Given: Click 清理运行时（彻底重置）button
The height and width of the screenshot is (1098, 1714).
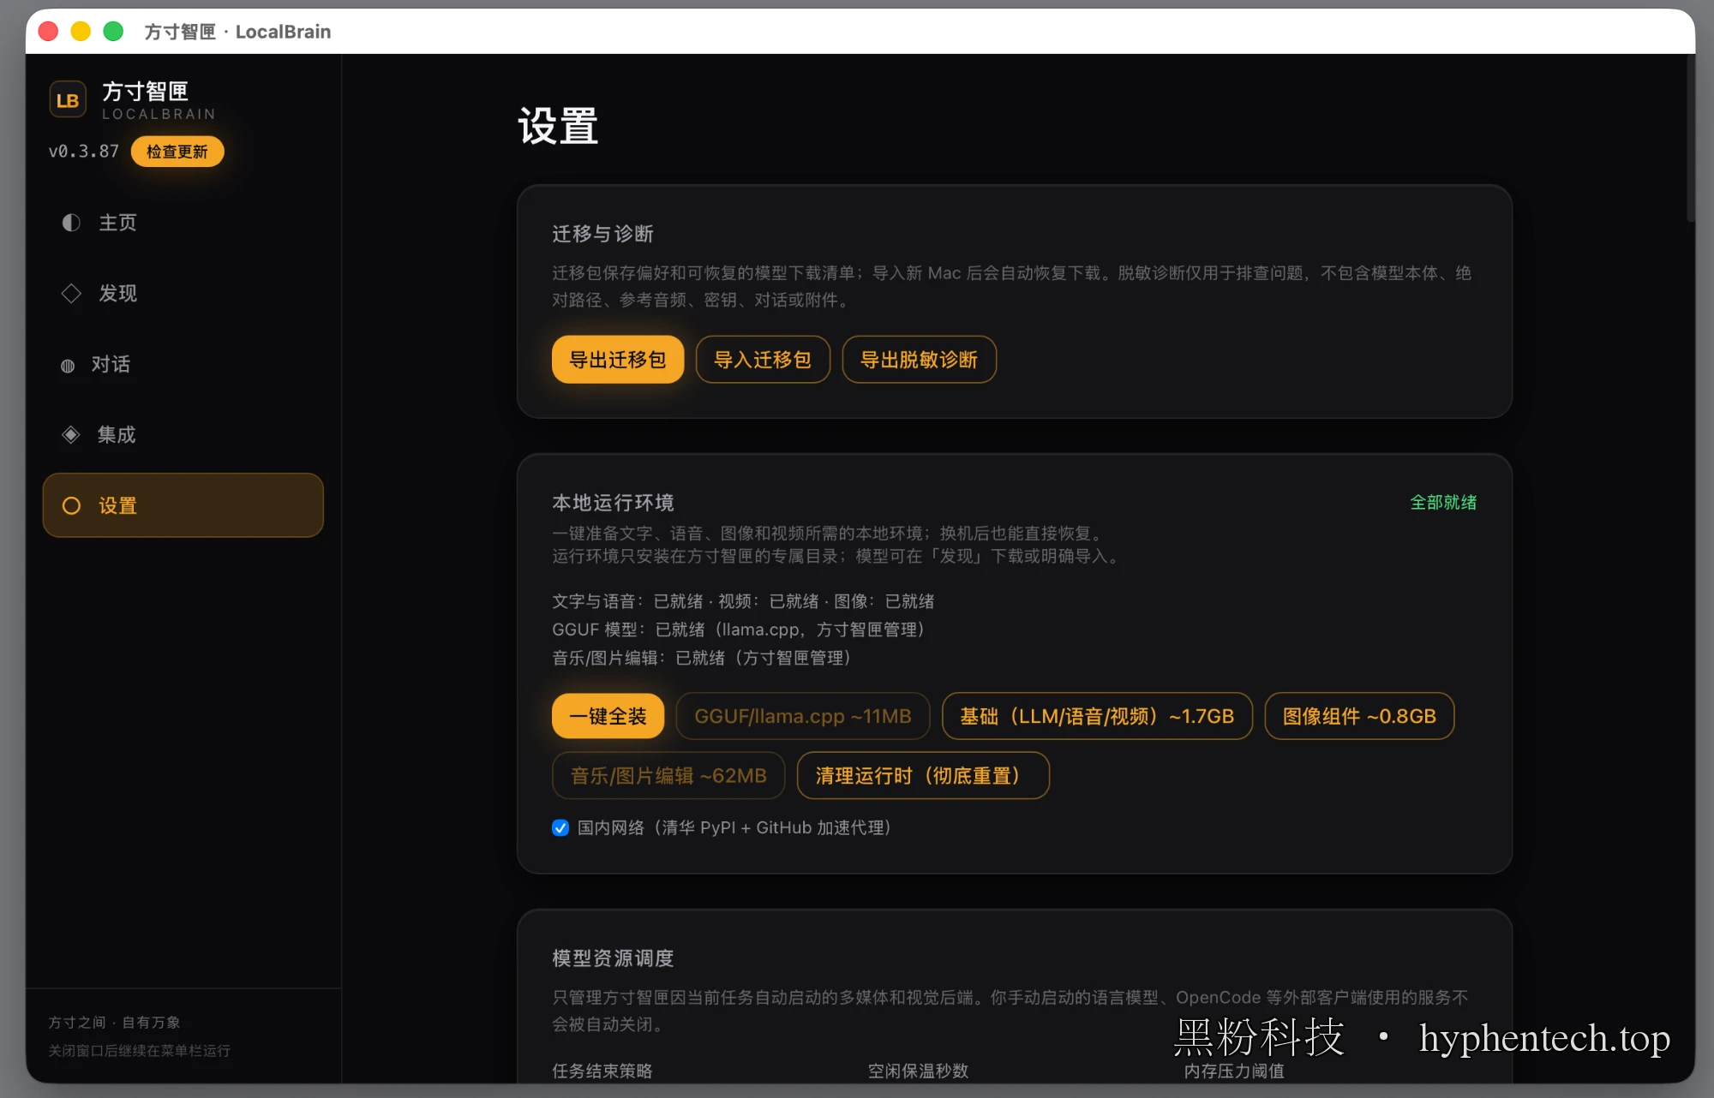Looking at the screenshot, I should coord(923,776).
